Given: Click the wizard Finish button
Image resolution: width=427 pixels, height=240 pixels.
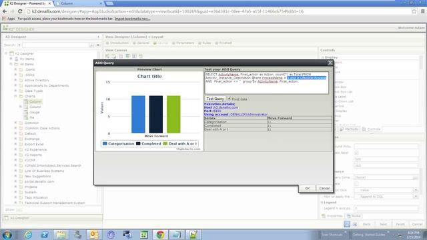Looking at the screenshot, I should (x=400, y=224).
